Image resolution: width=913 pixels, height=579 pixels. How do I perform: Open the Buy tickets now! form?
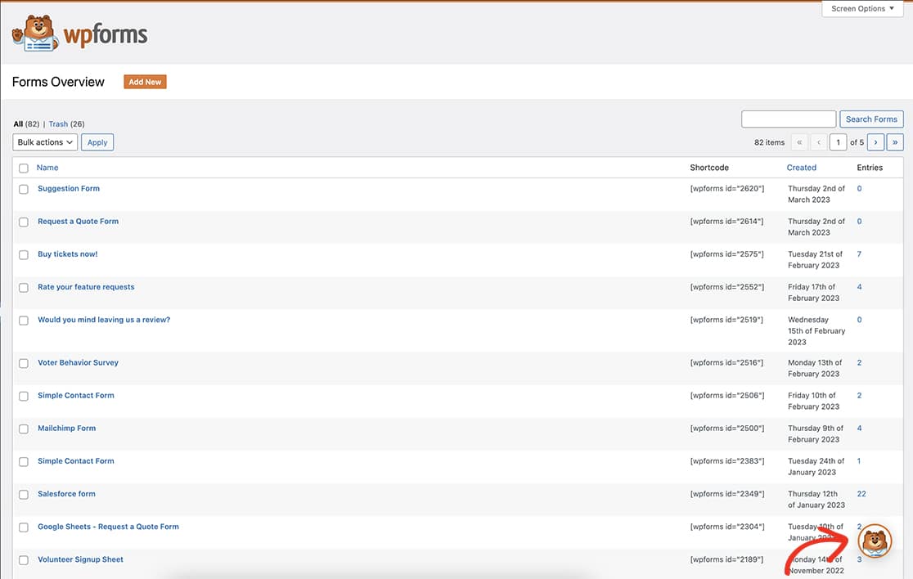coord(68,254)
